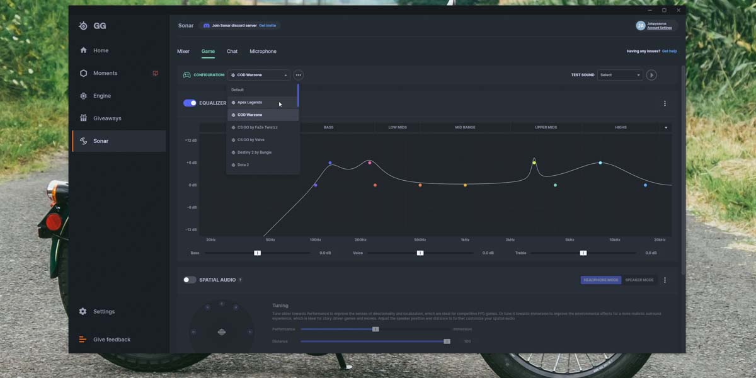Viewport: 756px width, 378px height.
Task: Switch to the Mixer tab
Action: (x=183, y=51)
